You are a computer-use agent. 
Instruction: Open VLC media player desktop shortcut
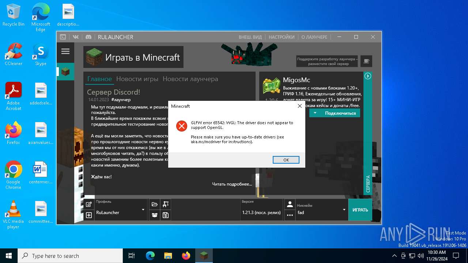point(13,215)
